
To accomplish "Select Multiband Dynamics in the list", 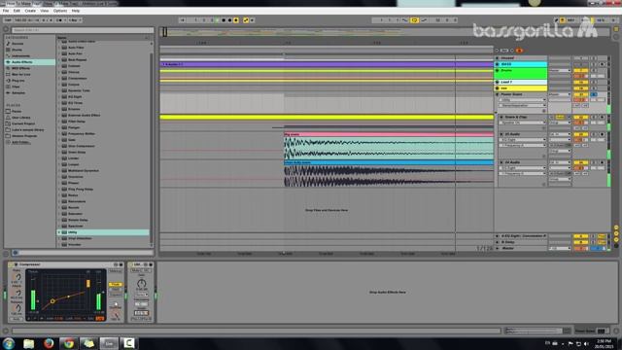I will coord(84,171).
